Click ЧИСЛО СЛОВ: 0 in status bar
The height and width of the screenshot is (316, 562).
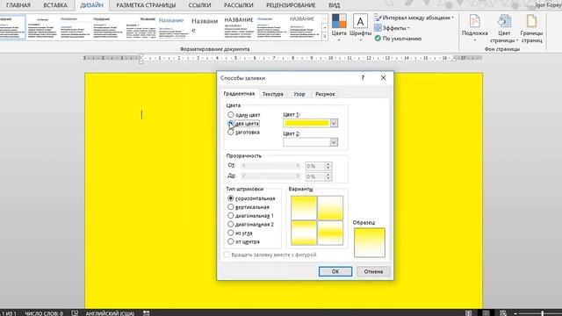pos(44,313)
